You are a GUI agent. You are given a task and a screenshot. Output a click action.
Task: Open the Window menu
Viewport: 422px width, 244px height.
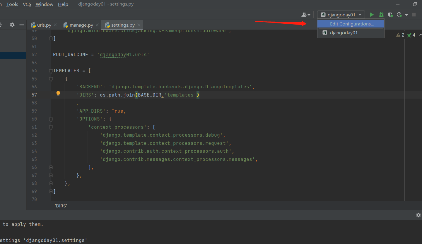45,4
